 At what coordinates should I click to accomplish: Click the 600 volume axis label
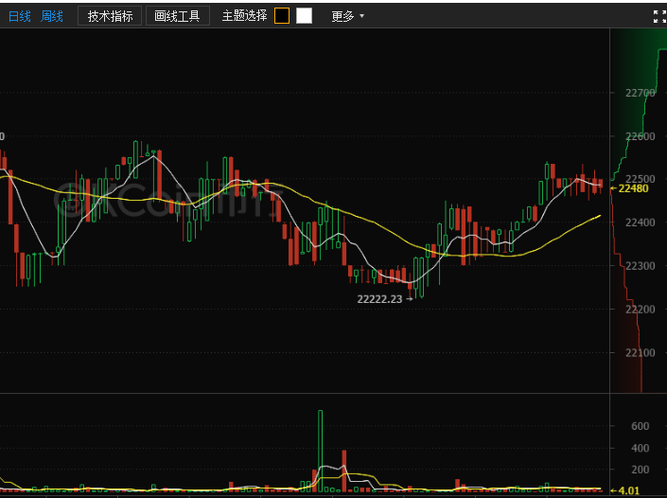point(640,427)
